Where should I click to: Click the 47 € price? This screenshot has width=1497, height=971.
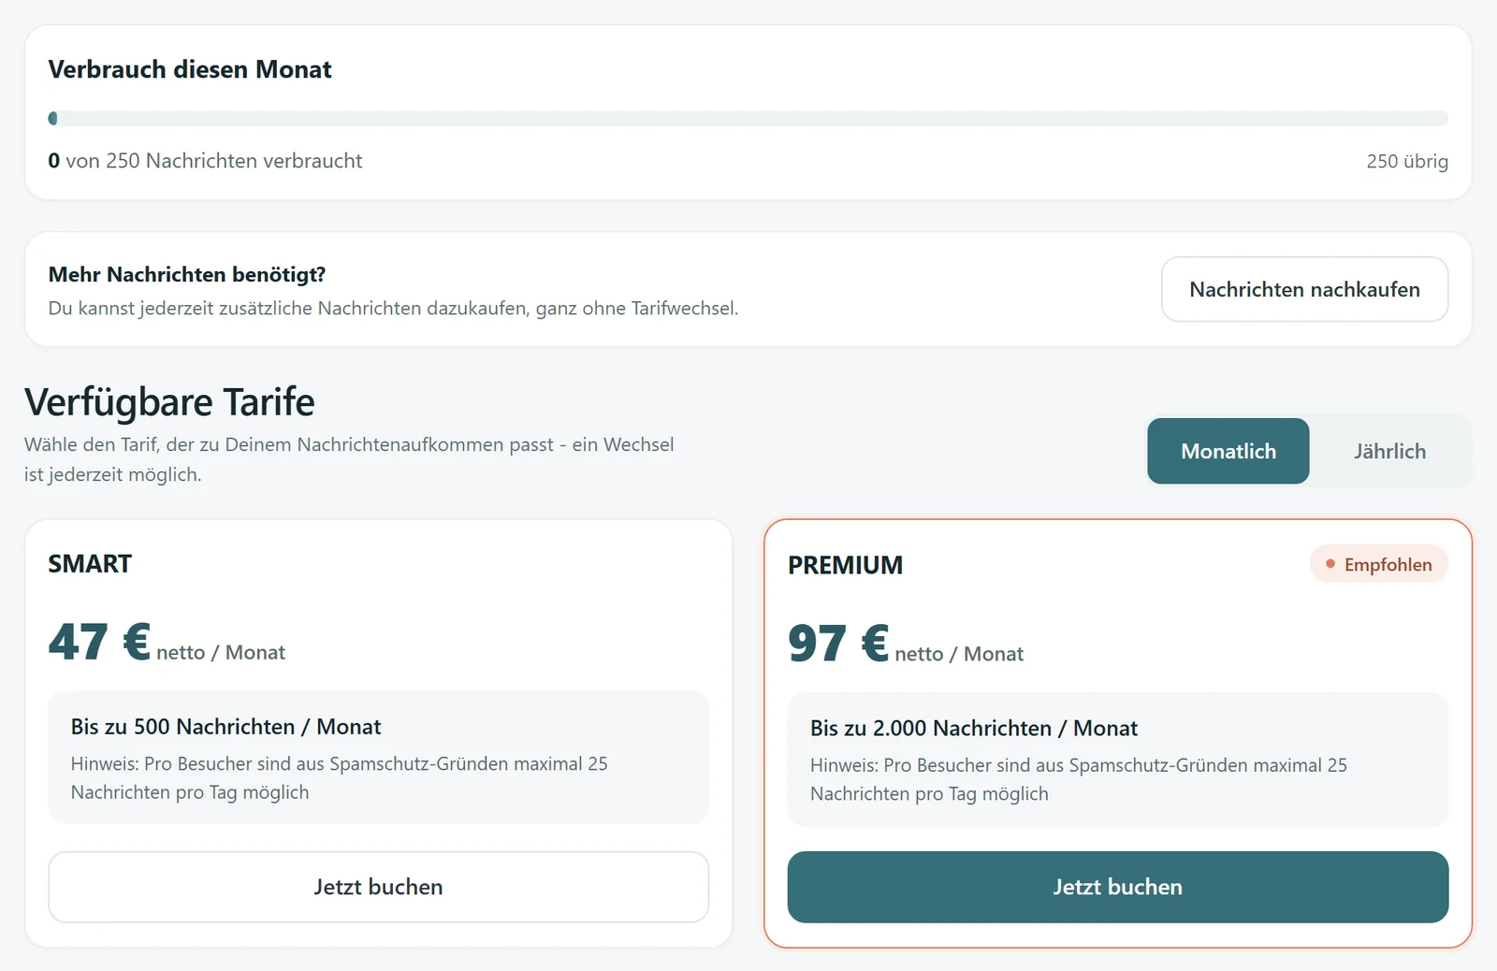pos(99,642)
